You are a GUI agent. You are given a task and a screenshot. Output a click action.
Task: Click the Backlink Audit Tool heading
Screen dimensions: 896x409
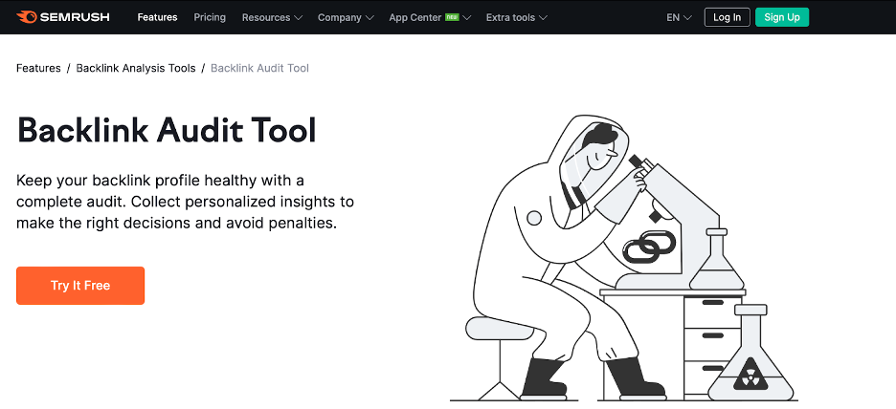(167, 130)
